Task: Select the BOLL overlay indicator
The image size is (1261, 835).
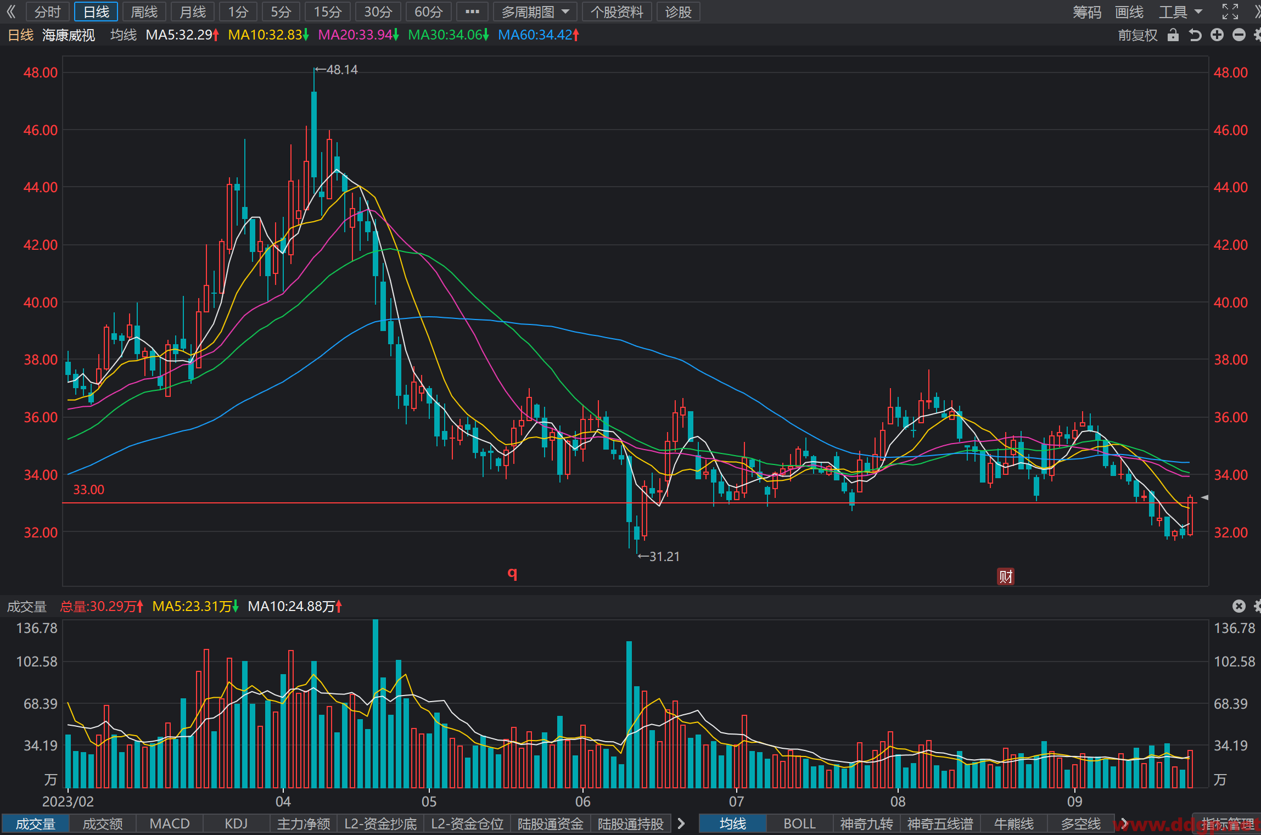Action: click(799, 823)
